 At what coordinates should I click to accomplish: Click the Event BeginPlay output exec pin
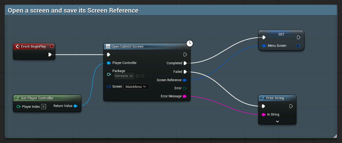[x=50, y=55]
